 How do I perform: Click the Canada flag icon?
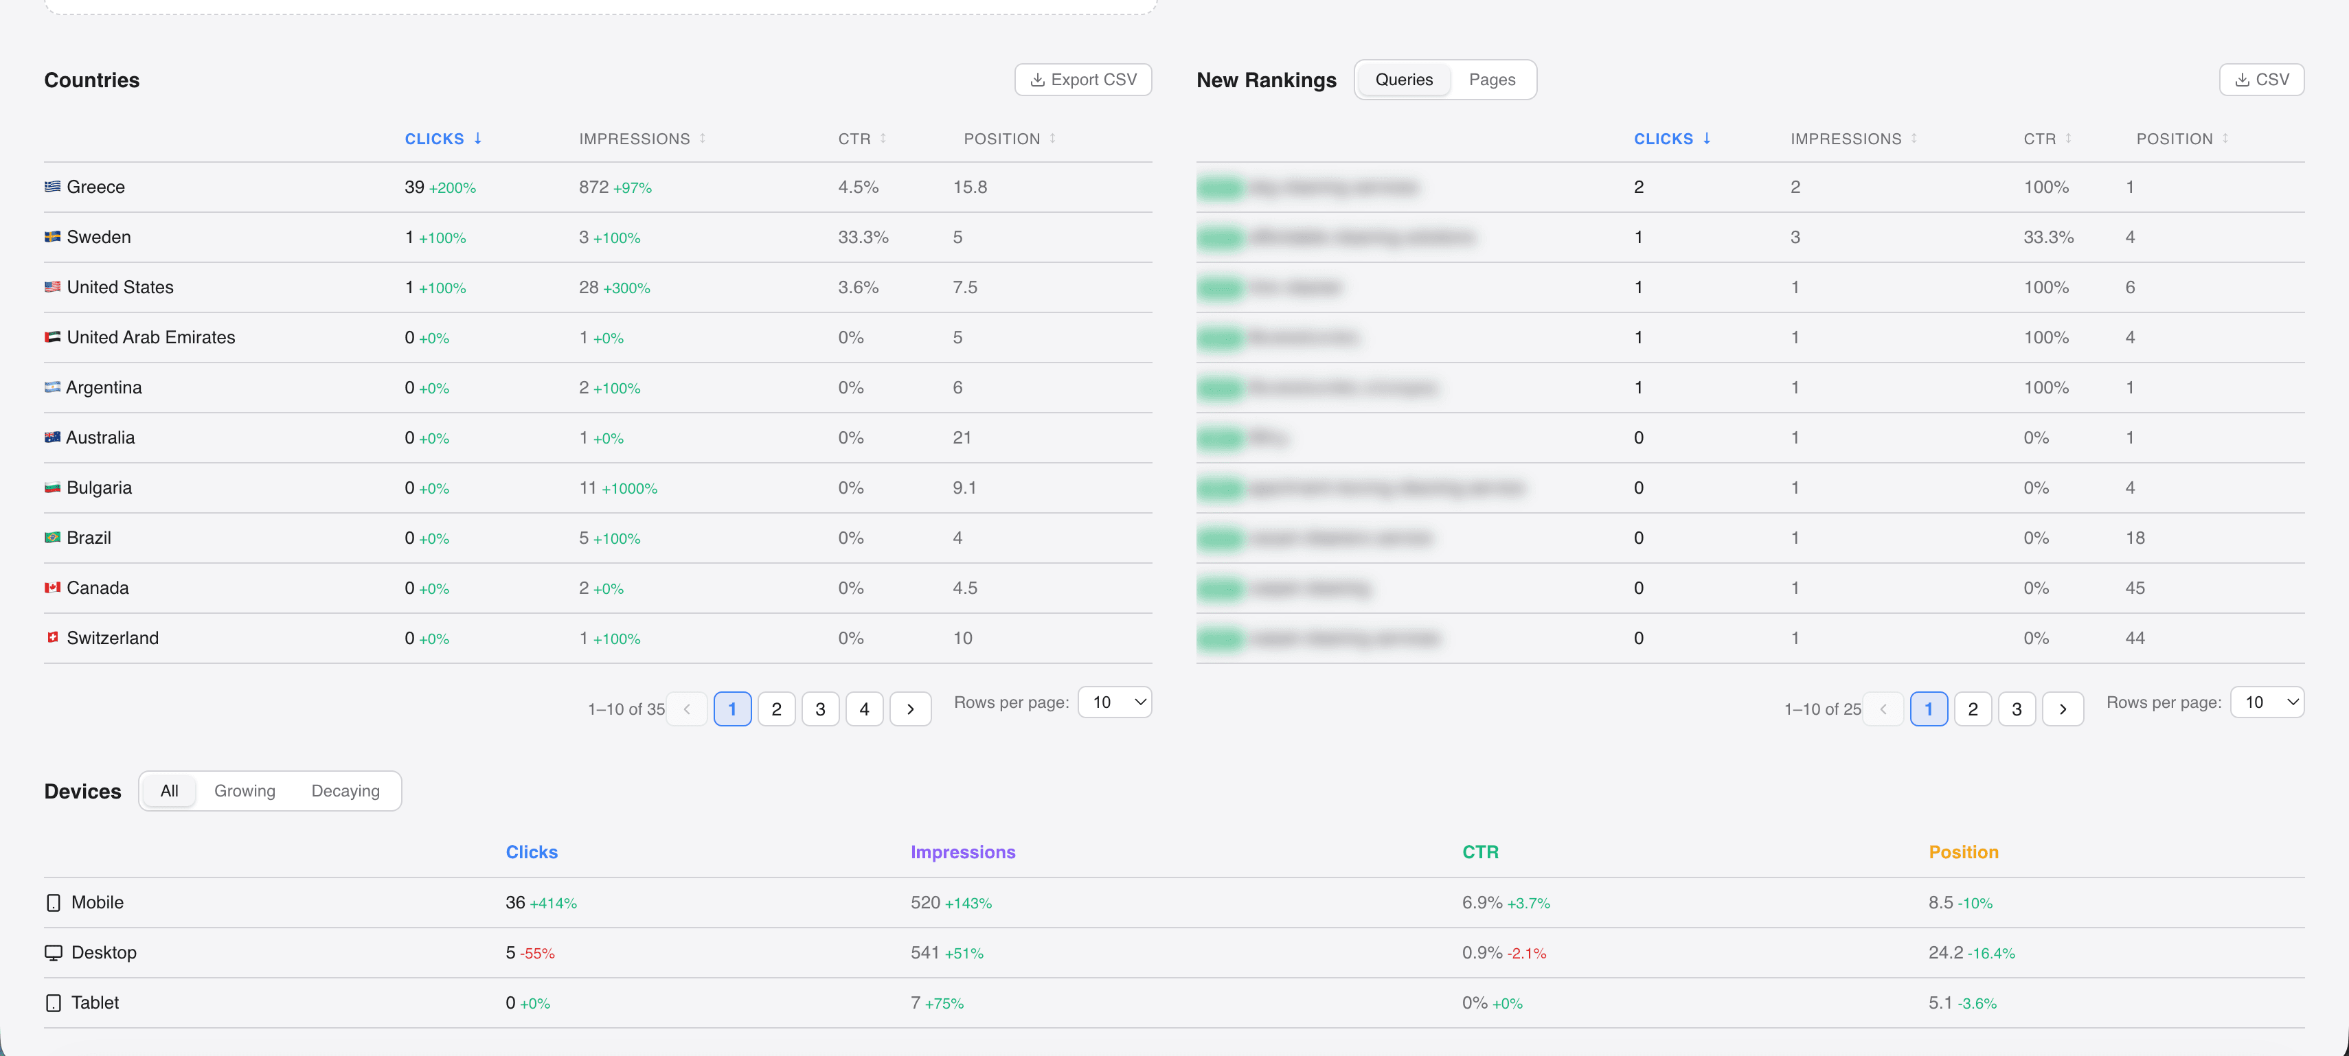click(x=53, y=588)
